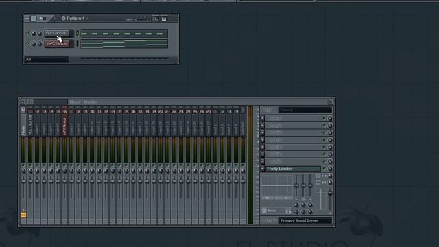Open the Fruity Limiter slot menu arrow
Screen dimensions: 439x247
click(263, 169)
